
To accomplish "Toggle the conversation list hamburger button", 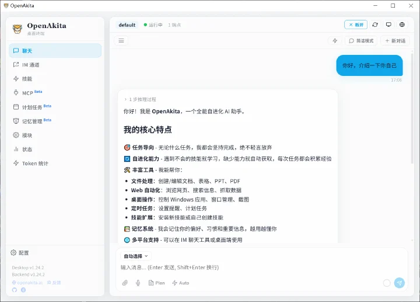I will (x=121, y=40).
